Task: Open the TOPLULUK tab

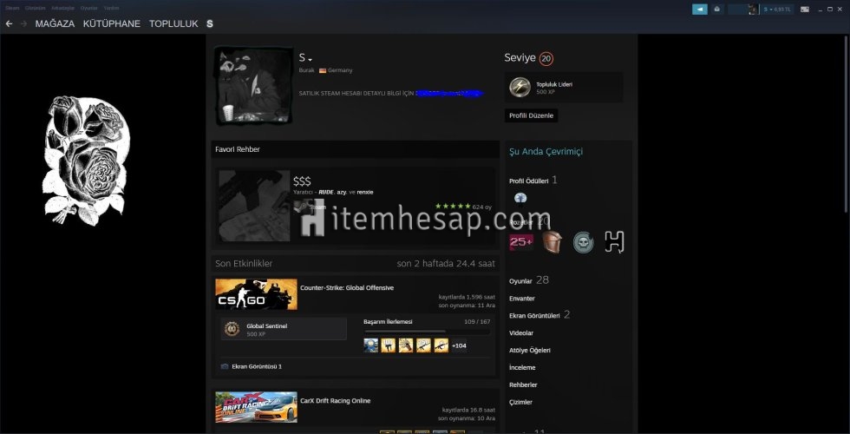Action: click(173, 23)
